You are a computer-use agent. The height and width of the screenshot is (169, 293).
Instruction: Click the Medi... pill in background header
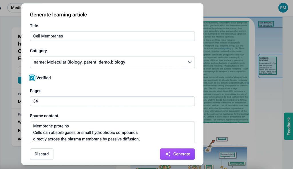click(x=15, y=8)
